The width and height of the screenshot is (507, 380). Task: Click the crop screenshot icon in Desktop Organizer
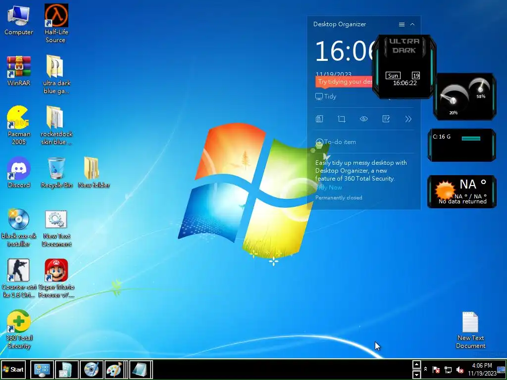click(x=342, y=119)
